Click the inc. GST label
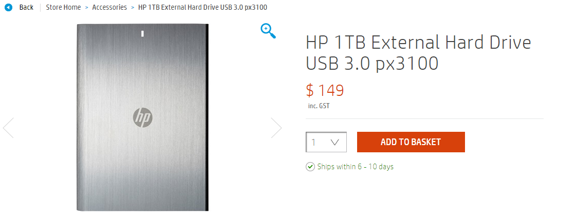577x220 pixels. pos(319,106)
